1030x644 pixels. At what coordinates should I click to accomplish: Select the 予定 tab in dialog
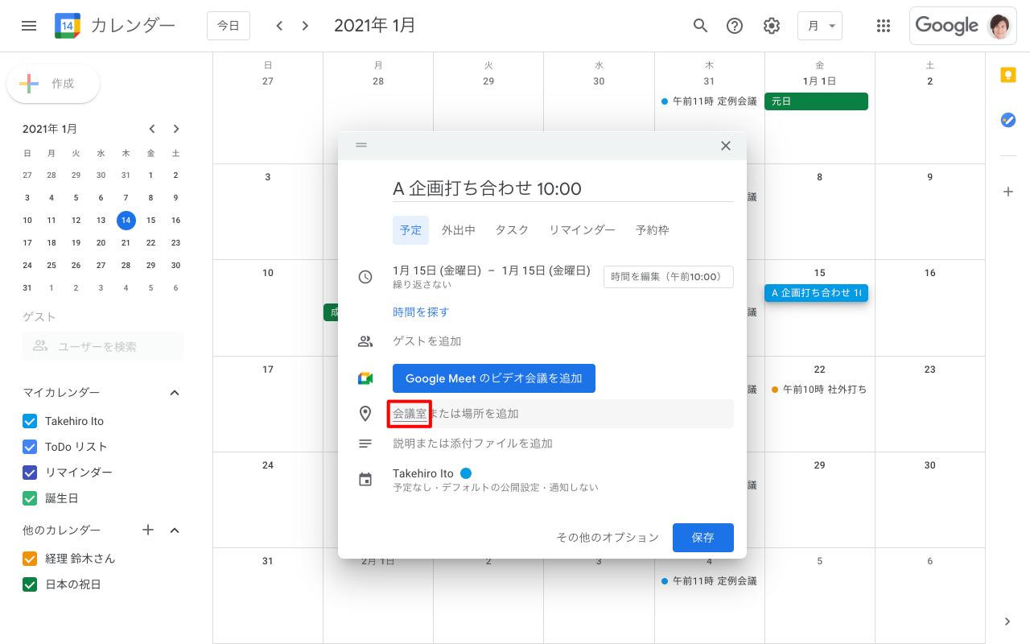pos(410,230)
